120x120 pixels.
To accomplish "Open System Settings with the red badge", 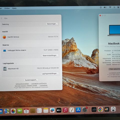I will [85, 109].
